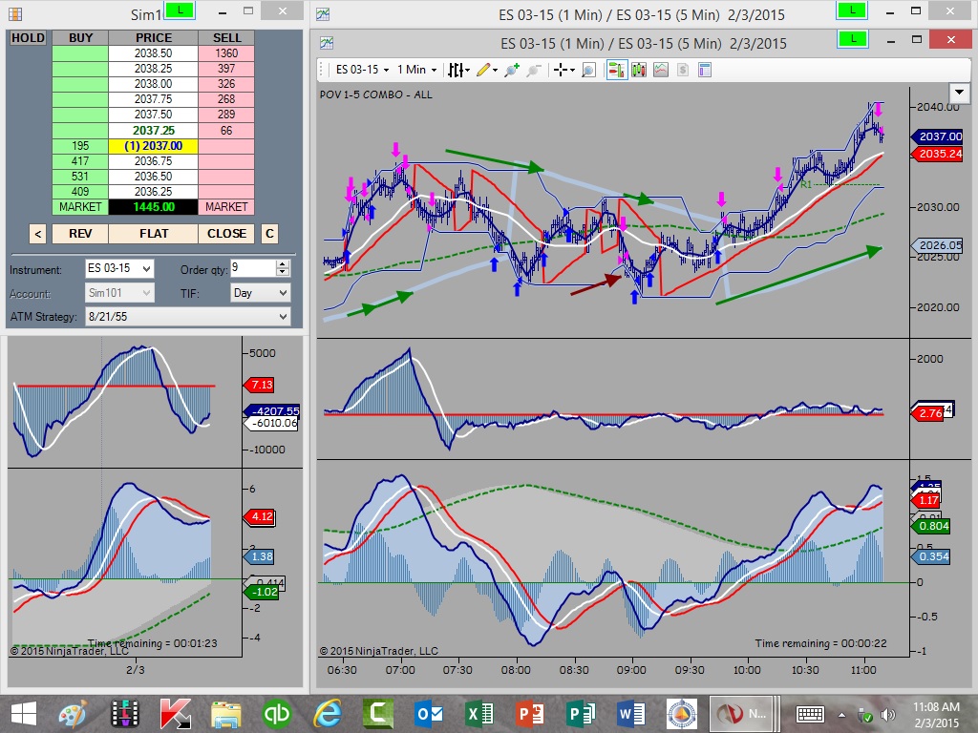Click the zoom frame magnifier icon
The width and height of the screenshot is (978, 733).
588,70
